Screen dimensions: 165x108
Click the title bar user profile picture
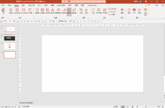pos(140,2)
